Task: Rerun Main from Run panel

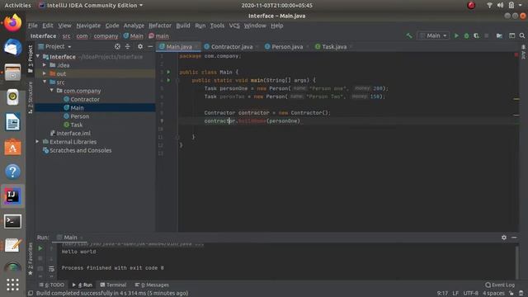Action: pyautogui.click(x=40, y=248)
